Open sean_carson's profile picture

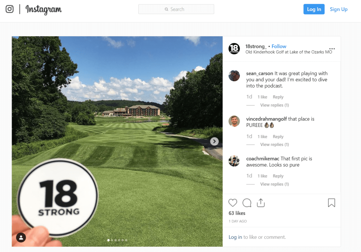pos(234,76)
